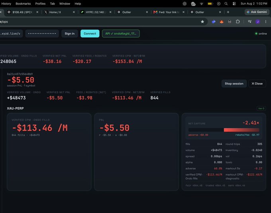Viewport: 271px width, 213px height.
Task: Open the media controls music icon
Action: point(249,21)
